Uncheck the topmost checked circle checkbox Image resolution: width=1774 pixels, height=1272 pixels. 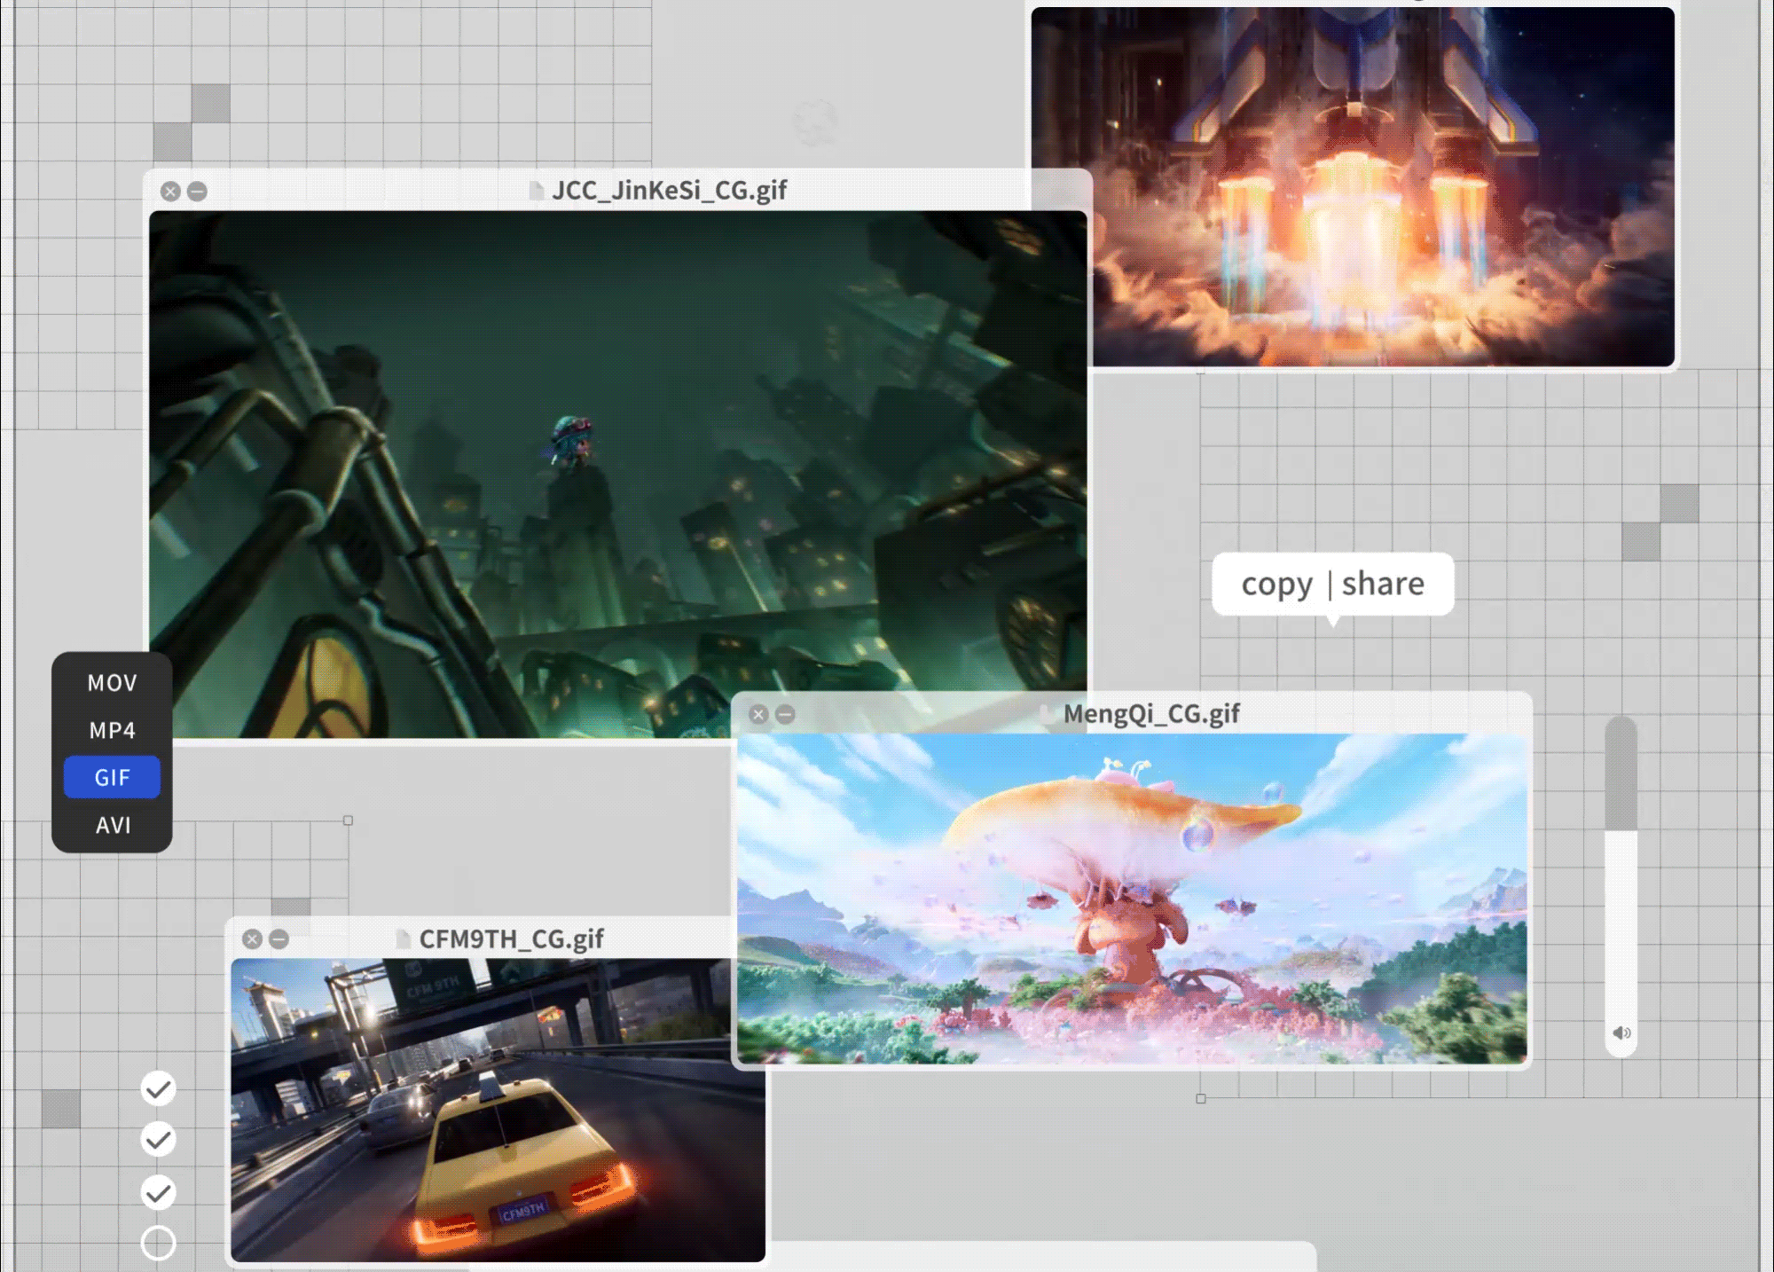[158, 1088]
